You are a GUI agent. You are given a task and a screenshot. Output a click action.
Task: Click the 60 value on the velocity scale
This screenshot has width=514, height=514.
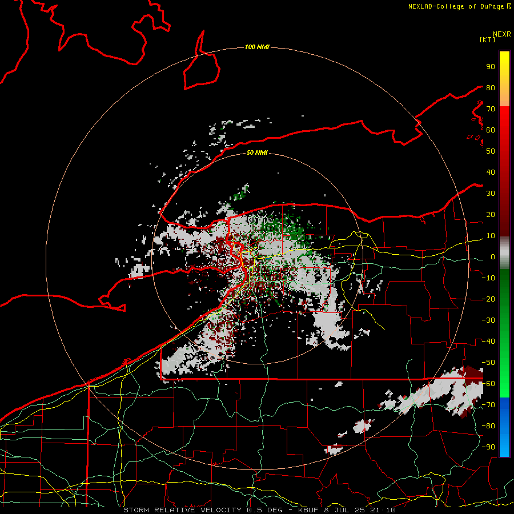point(491,130)
